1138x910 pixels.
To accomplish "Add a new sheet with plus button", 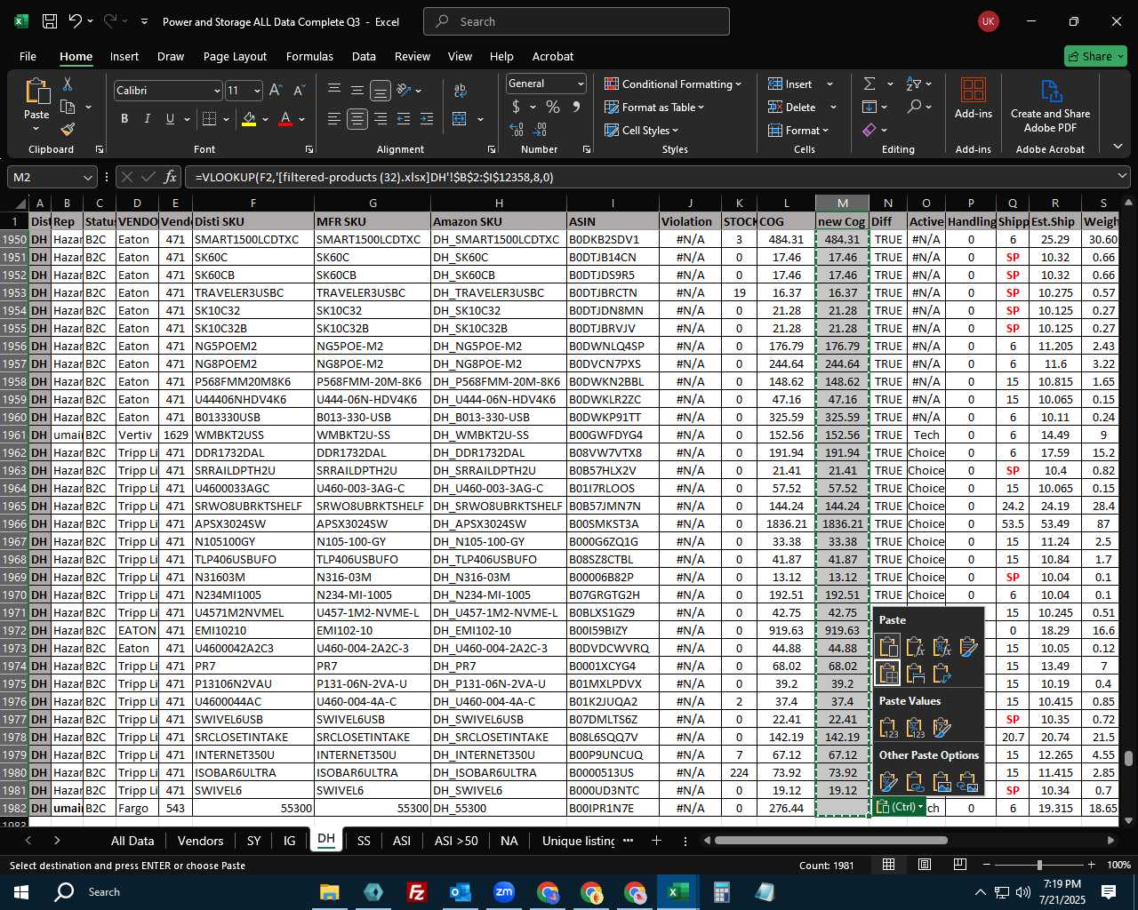I will [x=656, y=841].
